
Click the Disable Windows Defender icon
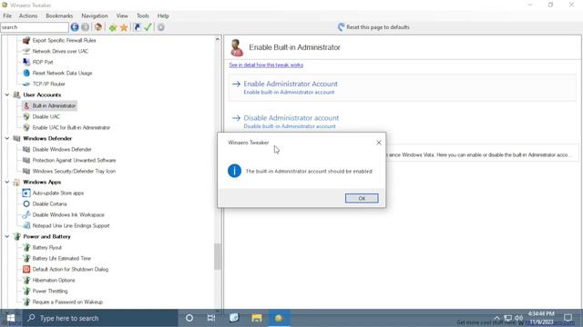pyautogui.click(x=26, y=149)
